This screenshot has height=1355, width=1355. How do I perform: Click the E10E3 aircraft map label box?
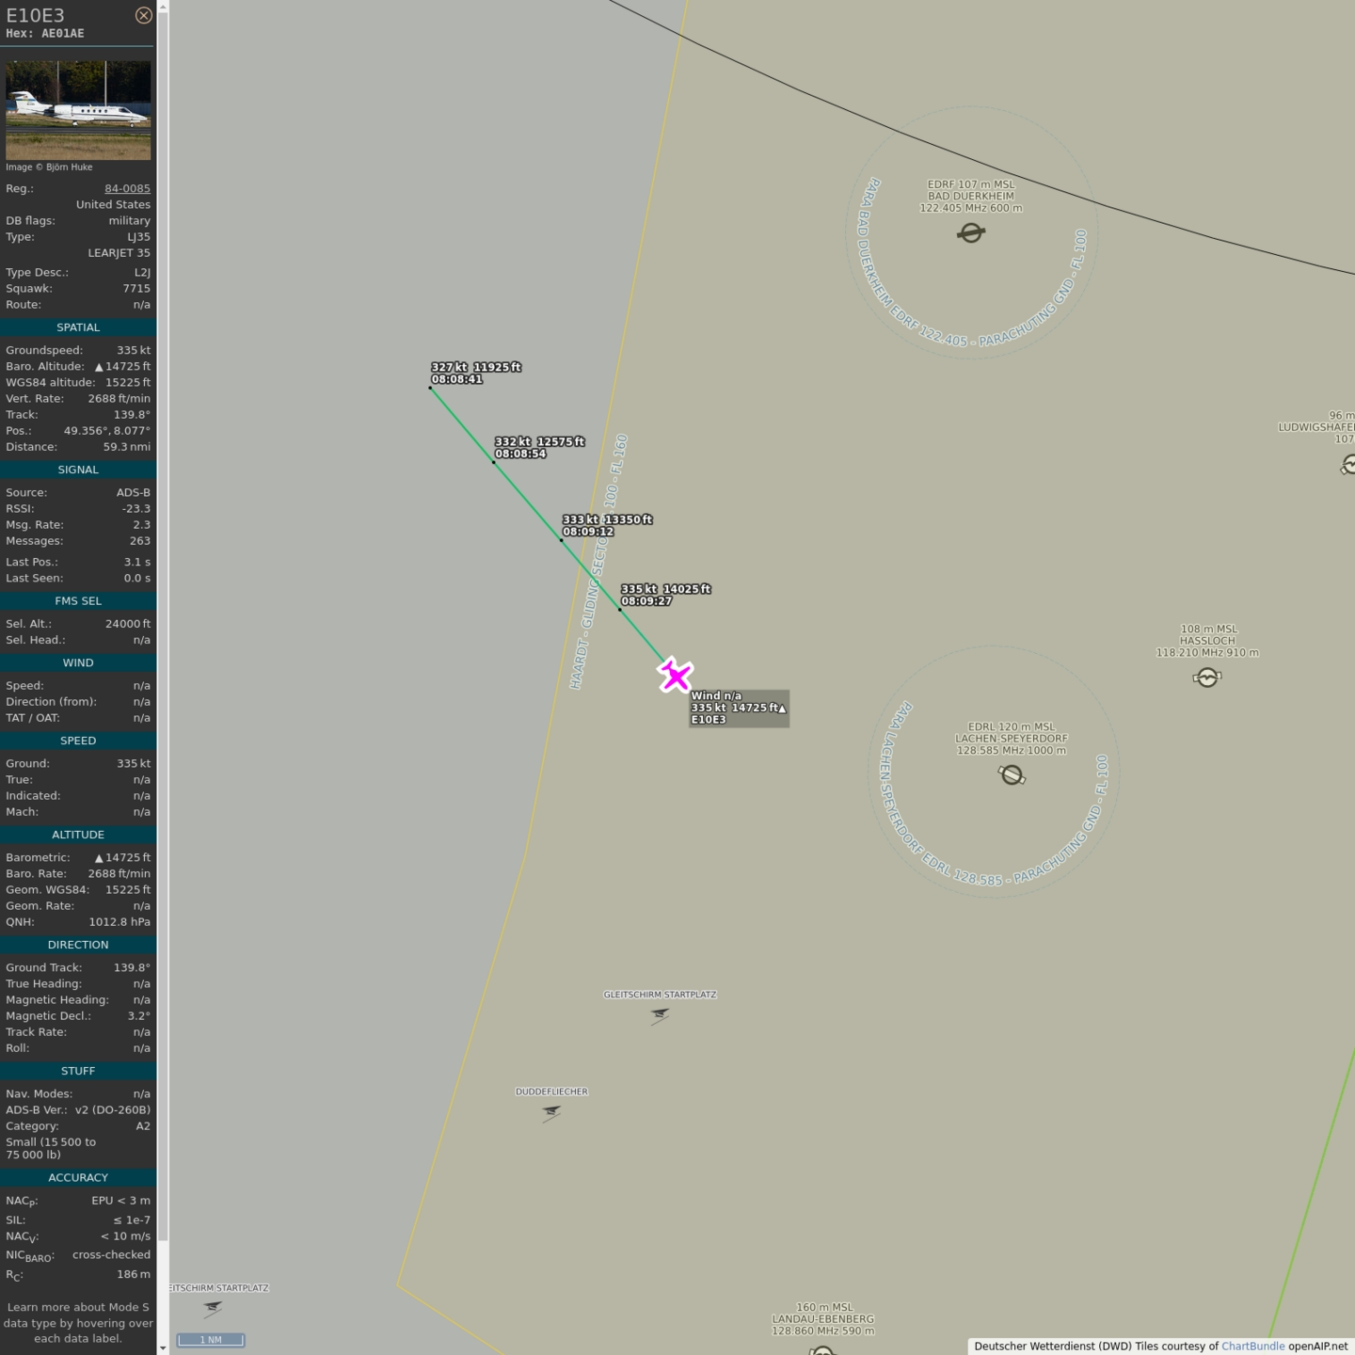pos(739,708)
